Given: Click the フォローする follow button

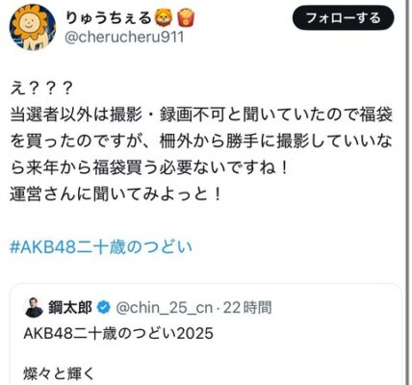Looking at the screenshot, I should [343, 18].
